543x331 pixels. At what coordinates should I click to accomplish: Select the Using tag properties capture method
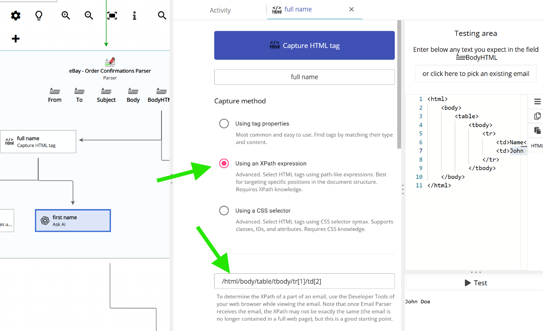click(224, 123)
